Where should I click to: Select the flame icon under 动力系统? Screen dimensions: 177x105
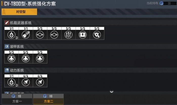point(12,82)
